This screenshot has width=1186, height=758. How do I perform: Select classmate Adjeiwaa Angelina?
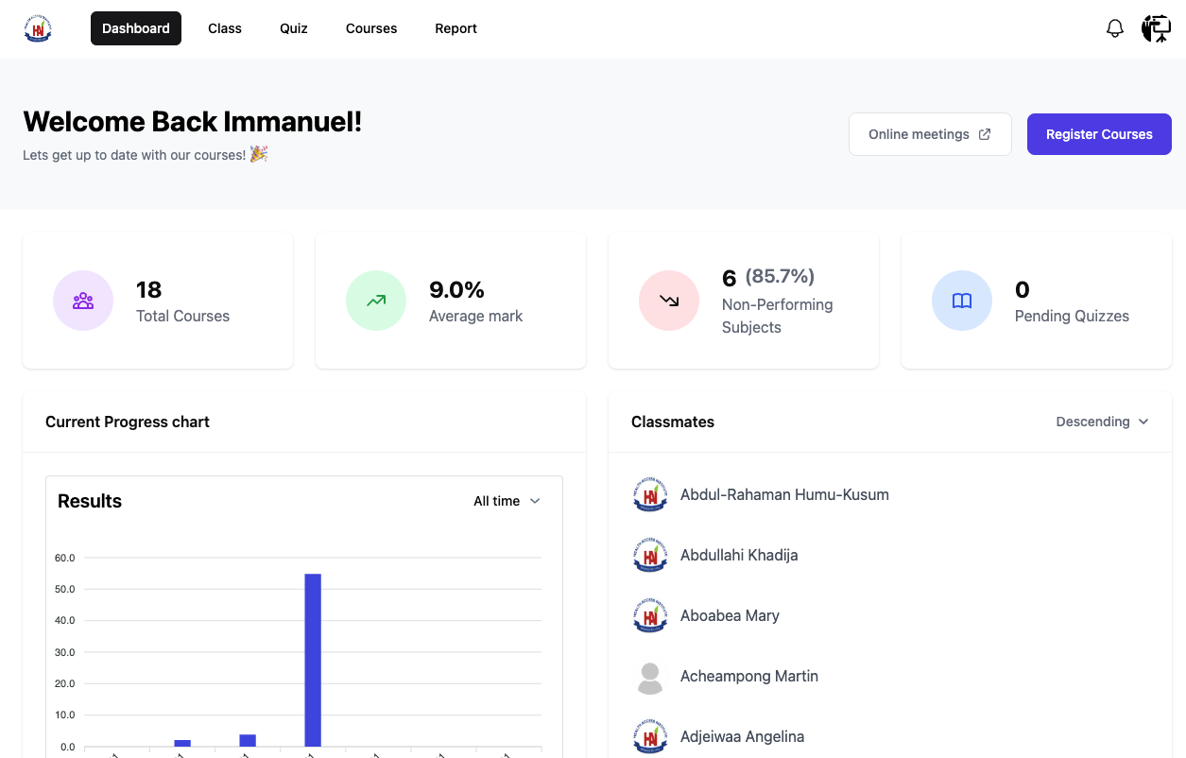[742, 736]
